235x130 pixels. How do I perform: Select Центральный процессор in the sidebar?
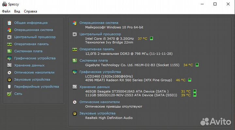(x=35, y=37)
